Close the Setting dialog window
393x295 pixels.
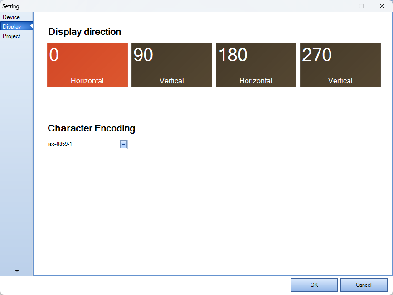click(x=382, y=6)
